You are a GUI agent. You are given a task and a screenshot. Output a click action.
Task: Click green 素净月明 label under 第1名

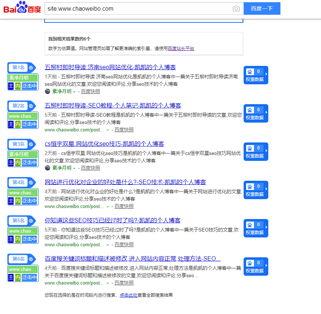pos(23,78)
